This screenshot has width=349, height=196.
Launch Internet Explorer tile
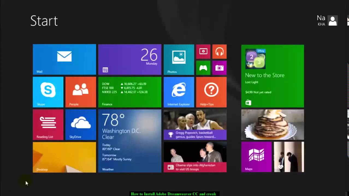pos(179,92)
